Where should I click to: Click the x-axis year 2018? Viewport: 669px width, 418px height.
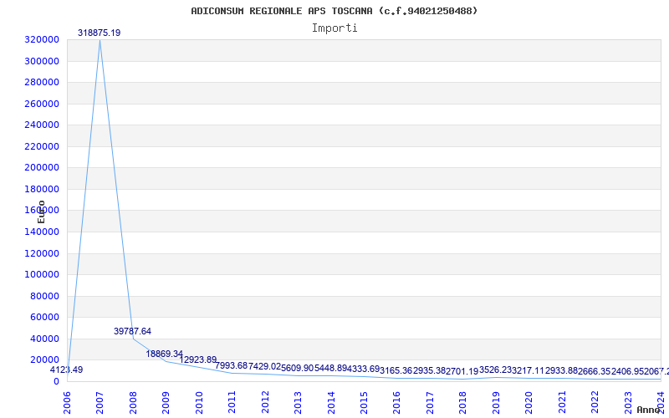[463, 403]
